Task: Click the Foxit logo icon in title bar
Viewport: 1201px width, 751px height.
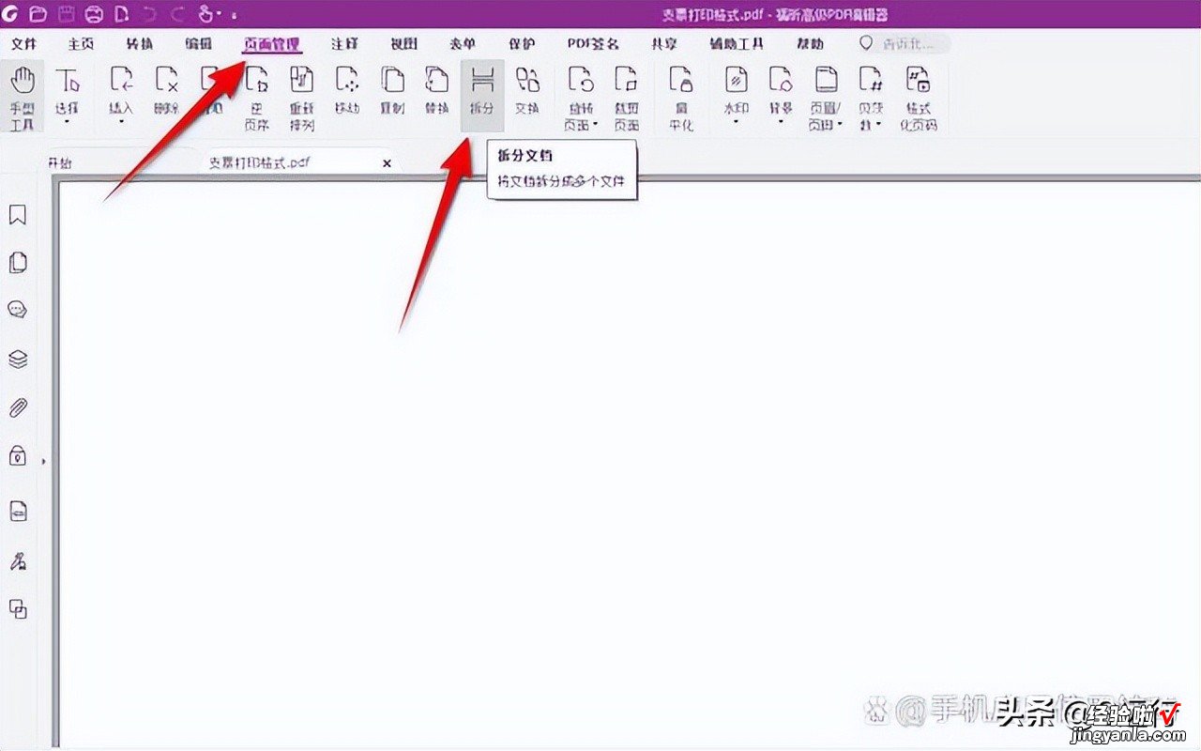Action: pyautogui.click(x=10, y=14)
